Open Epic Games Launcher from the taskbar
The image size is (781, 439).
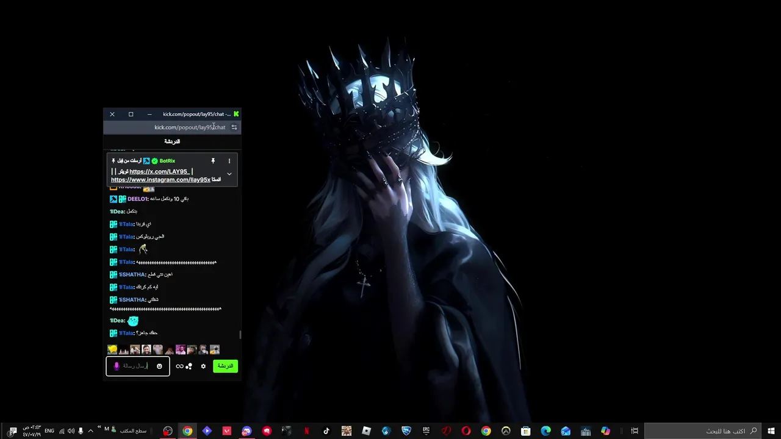(426, 430)
